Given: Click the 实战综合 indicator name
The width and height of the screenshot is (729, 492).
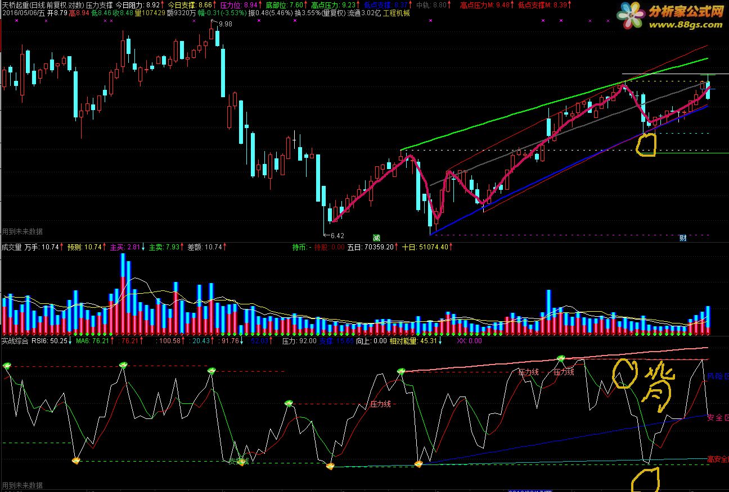Looking at the screenshot, I should 15,340.
